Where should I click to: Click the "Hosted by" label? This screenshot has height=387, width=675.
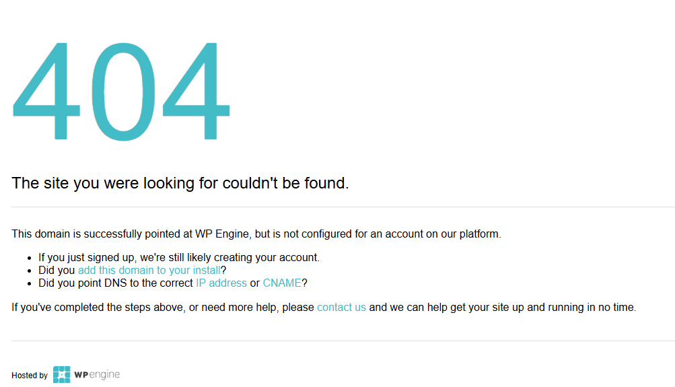click(30, 376)
